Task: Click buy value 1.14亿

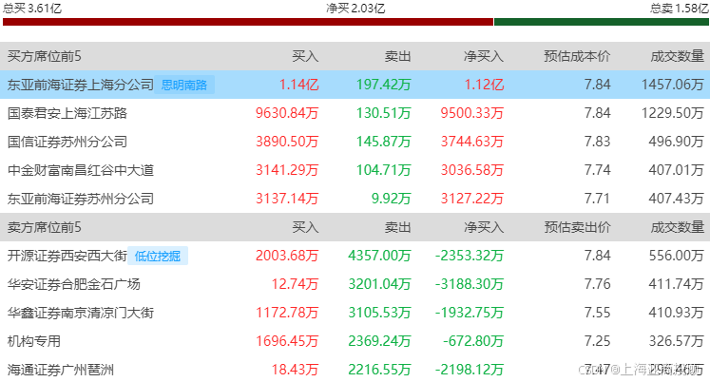Action: pos(298,85)
